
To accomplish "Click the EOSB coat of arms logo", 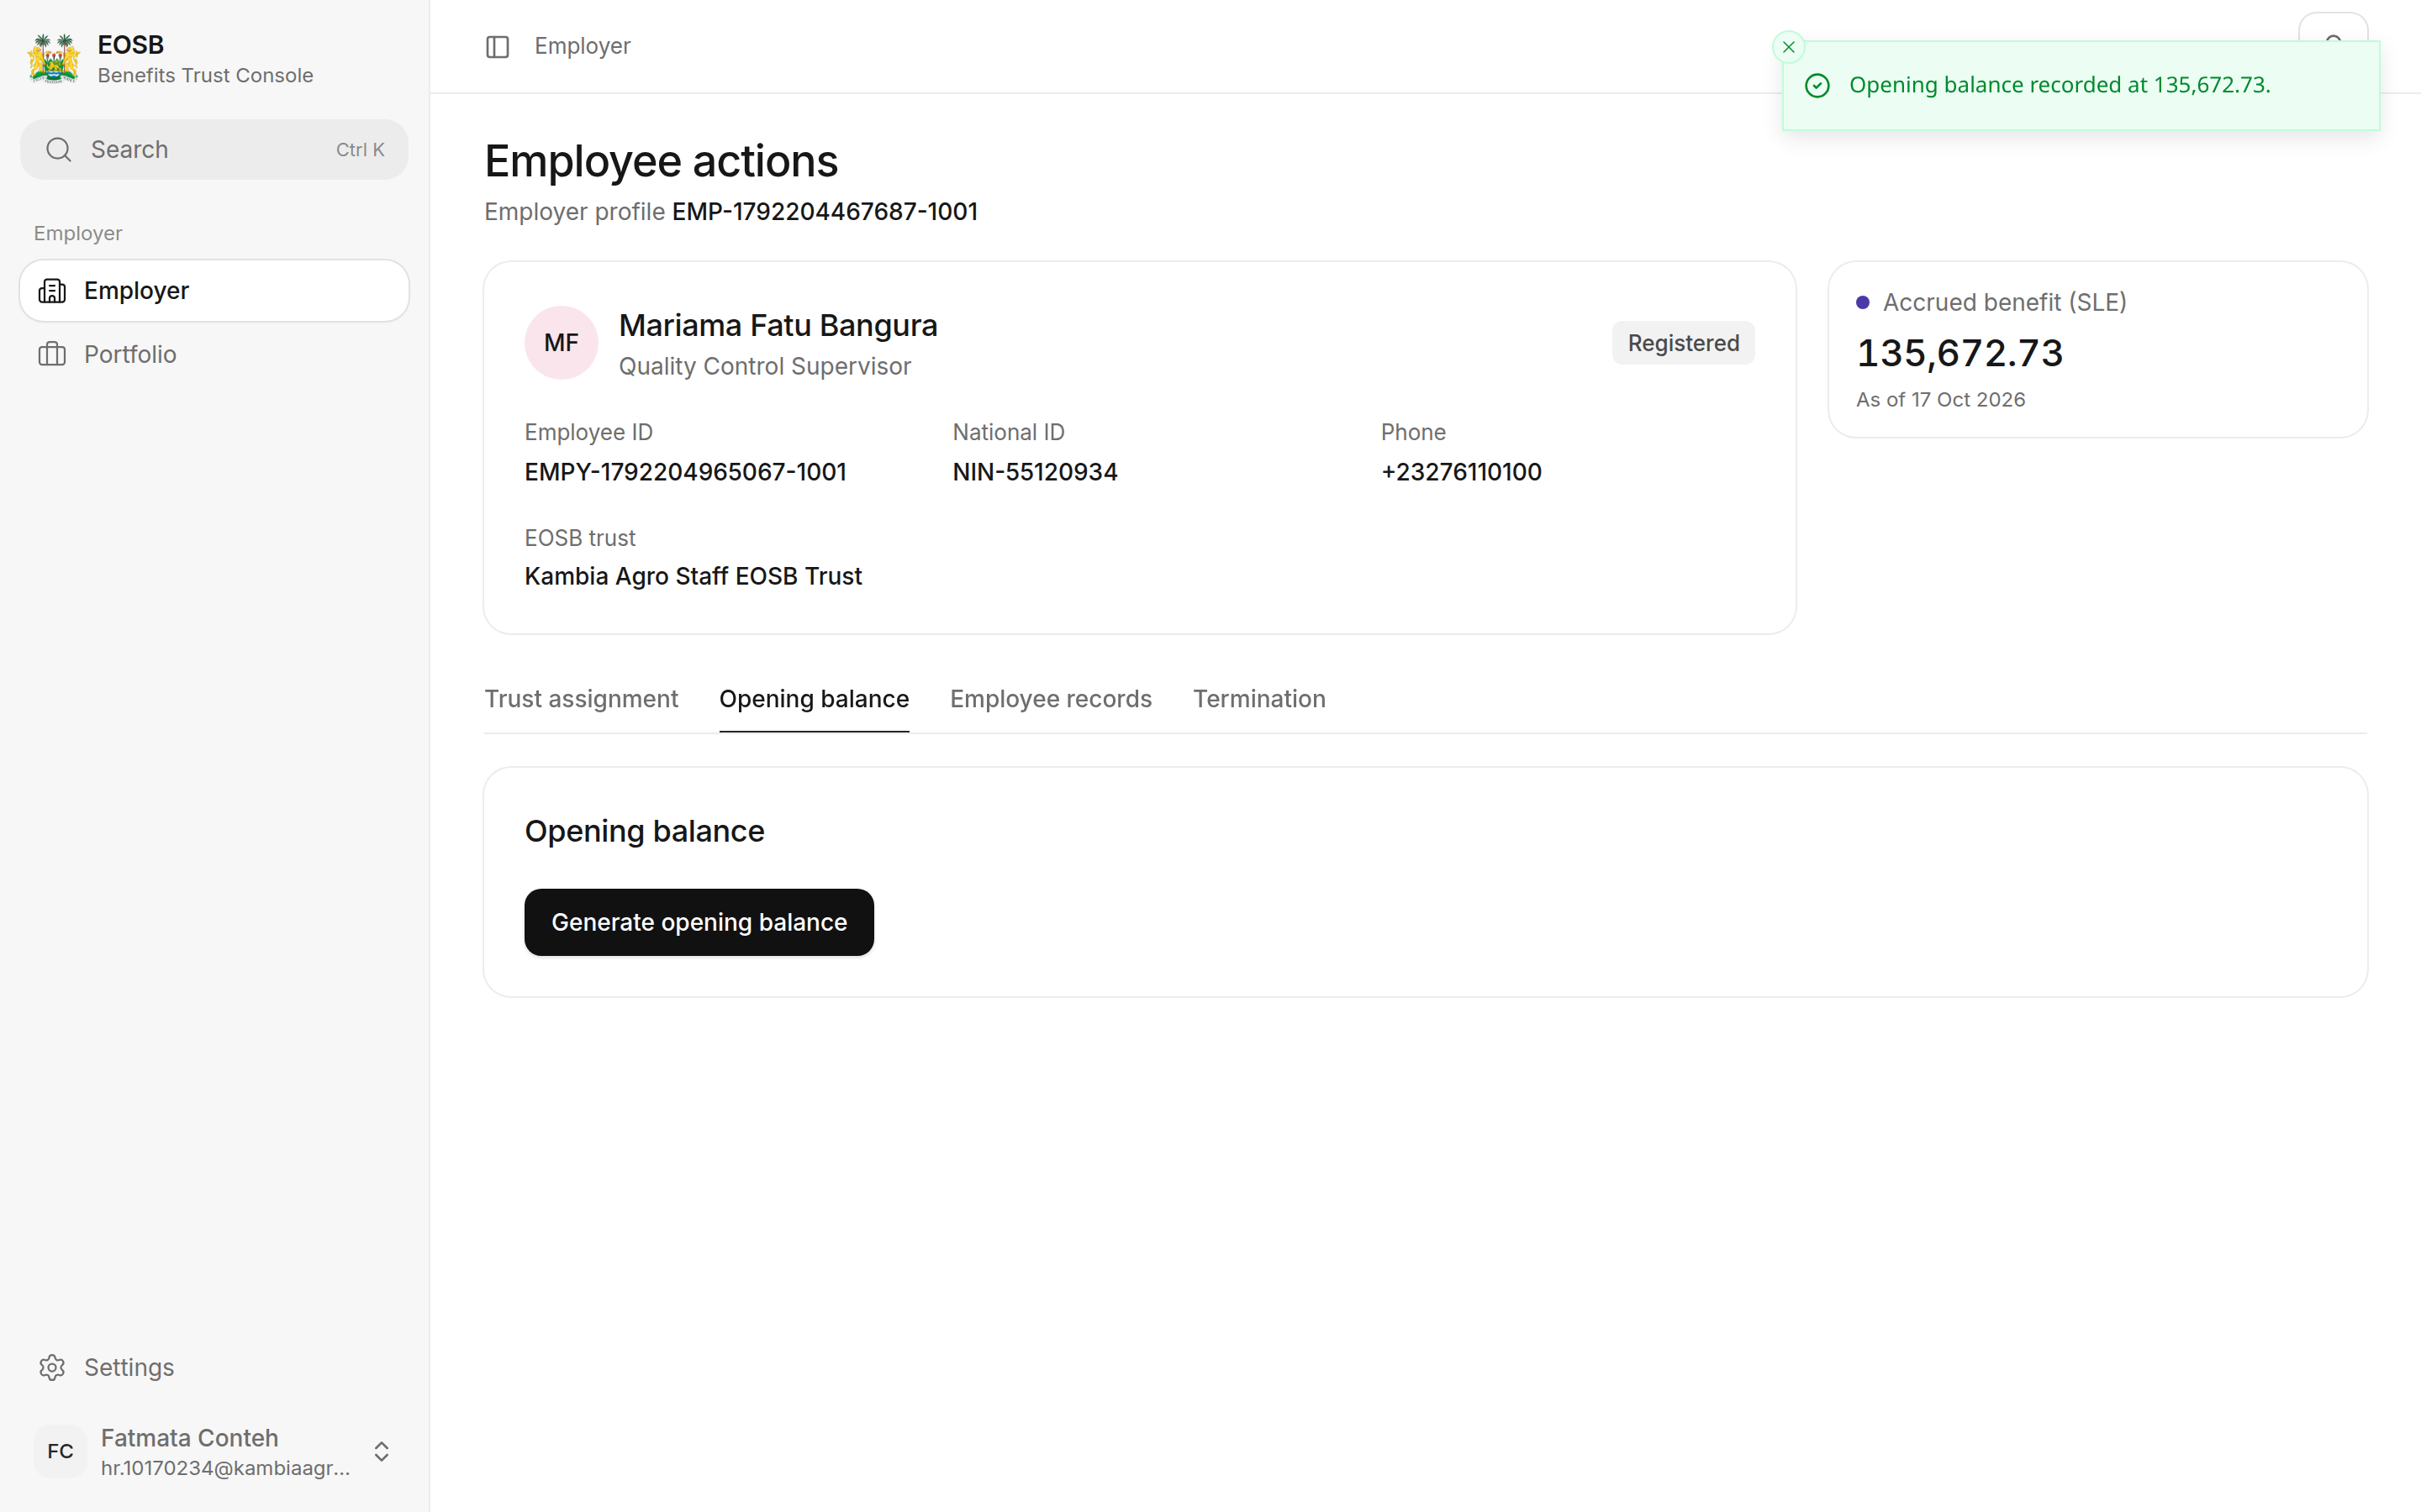I will coord(53,59).
